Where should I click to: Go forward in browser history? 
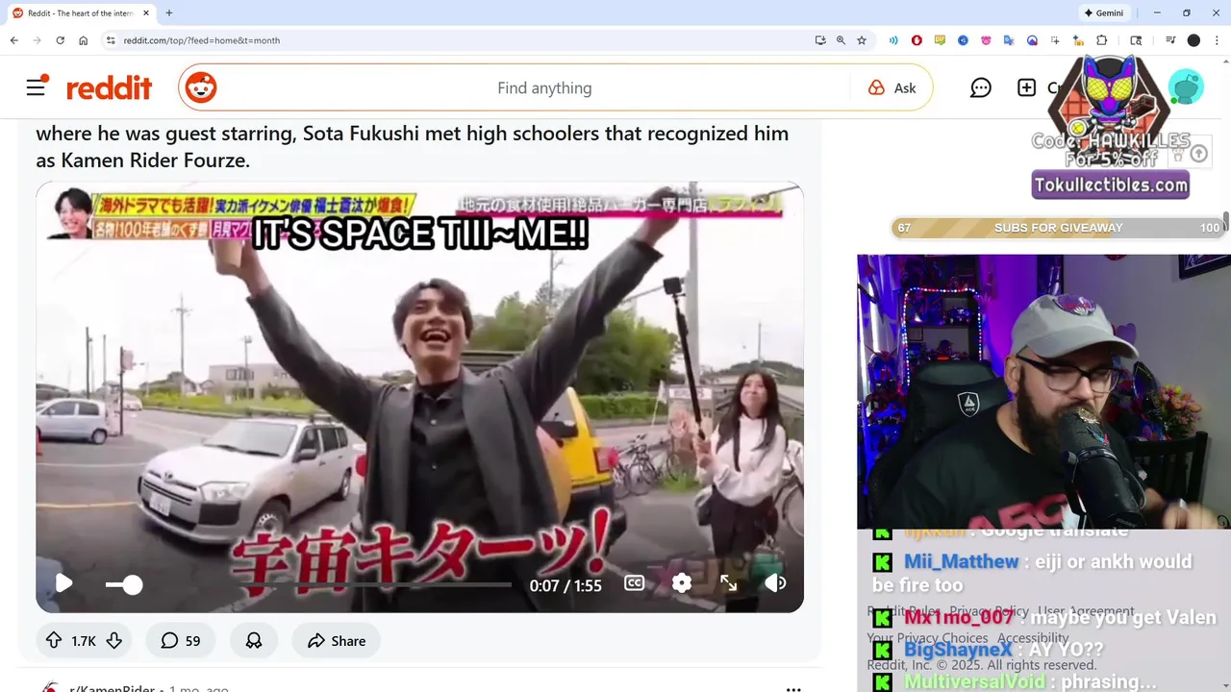tap(37, 40)
